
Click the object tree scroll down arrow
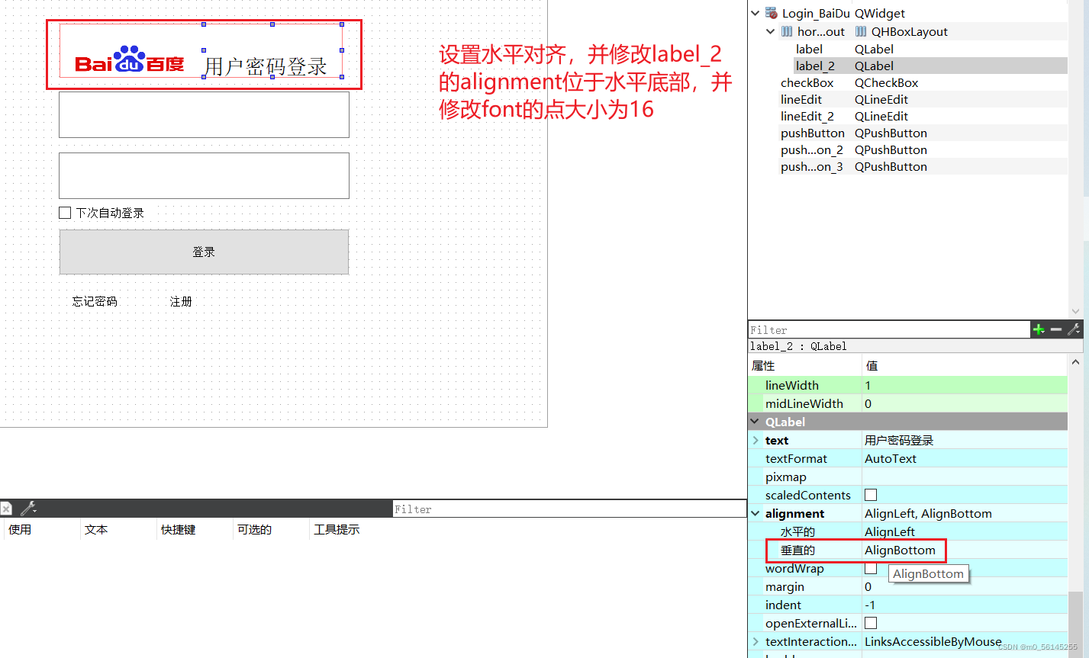[x=1075, y=311]
